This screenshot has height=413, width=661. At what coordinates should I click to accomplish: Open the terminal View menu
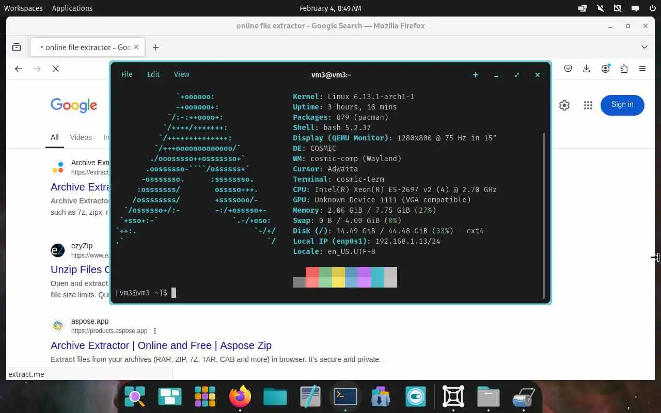181,74
